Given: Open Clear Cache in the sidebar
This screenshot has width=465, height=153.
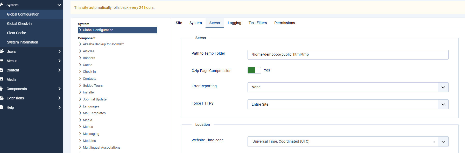Looking at the screenshot, I should pos(17,33).
